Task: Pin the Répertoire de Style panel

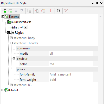Action: click(97, 3)
